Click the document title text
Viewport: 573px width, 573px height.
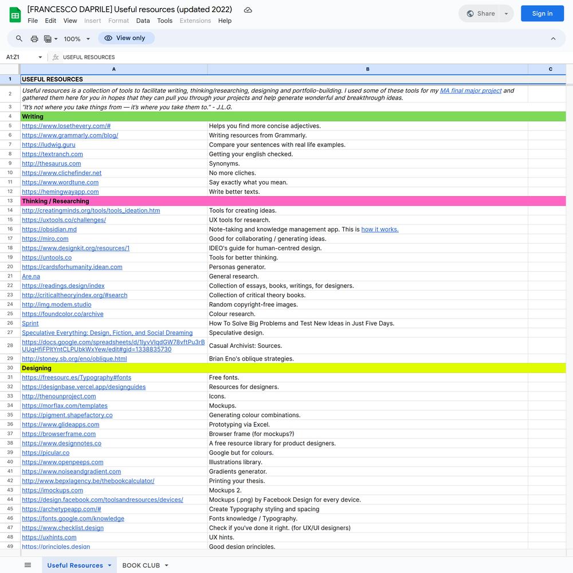pyautogui.click(x=129, y=10)
